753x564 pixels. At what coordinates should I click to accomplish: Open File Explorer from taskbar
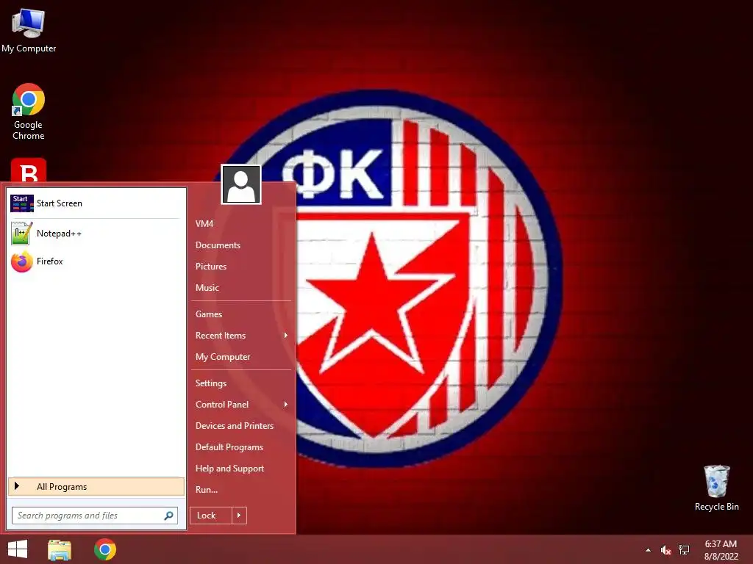(x=60, y=549)
